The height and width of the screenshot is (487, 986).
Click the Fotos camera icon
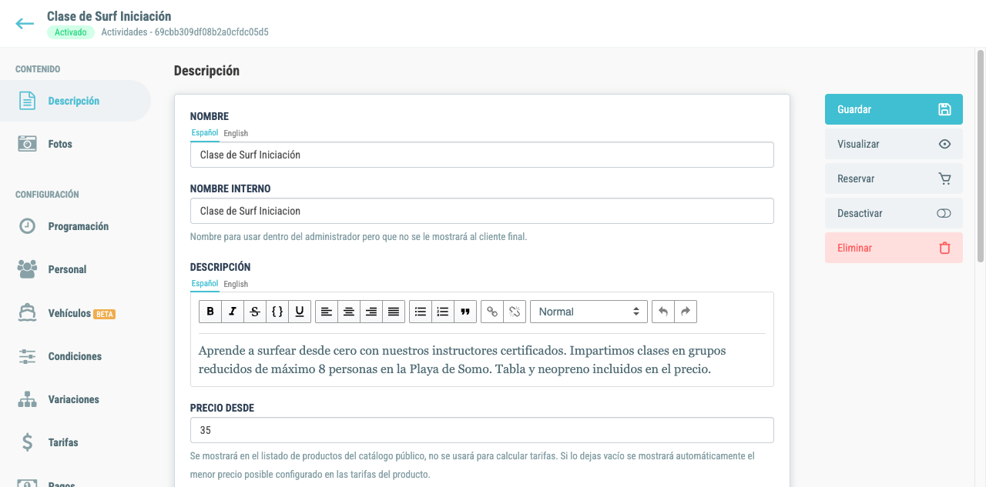27,144
